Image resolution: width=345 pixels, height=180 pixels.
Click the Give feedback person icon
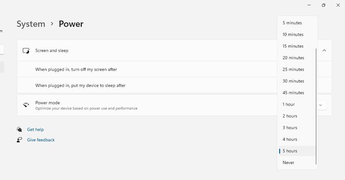point(19,140)
